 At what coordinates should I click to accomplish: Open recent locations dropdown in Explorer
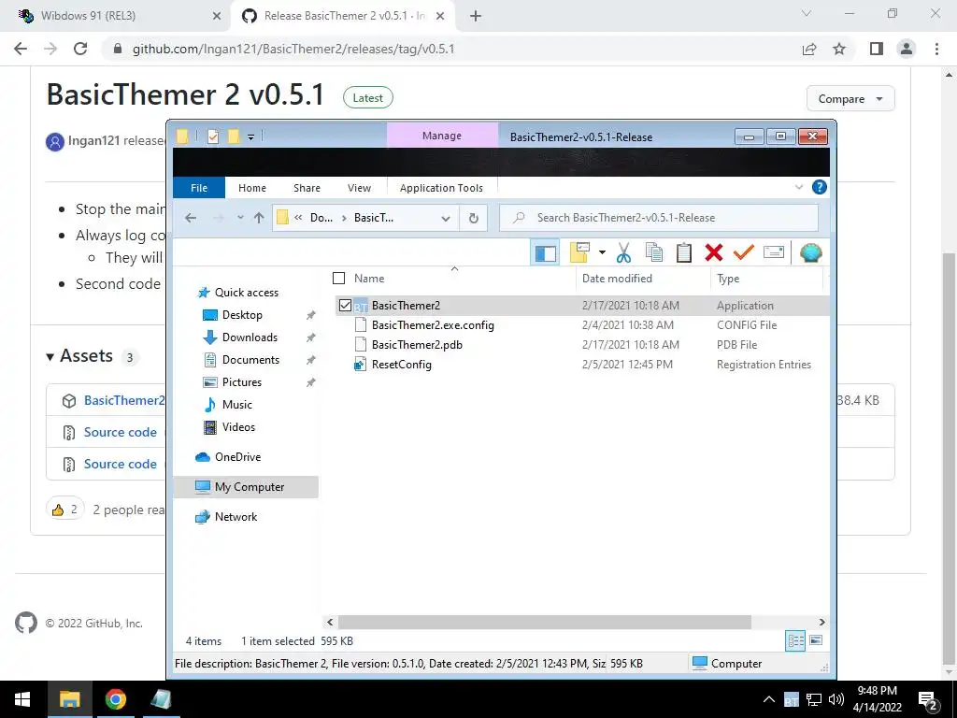pos(240,218)
